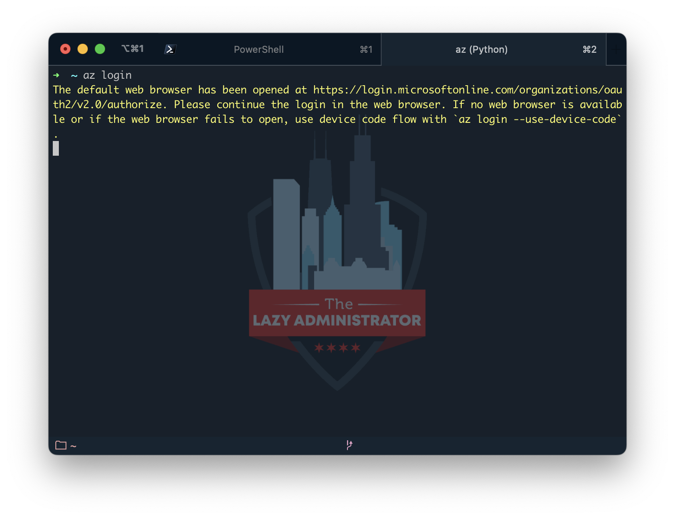The width and height of the screenshot is (675, 519).
Task: Click the ⌘2 shortcut label on az tab
Action: coord(590,49)
